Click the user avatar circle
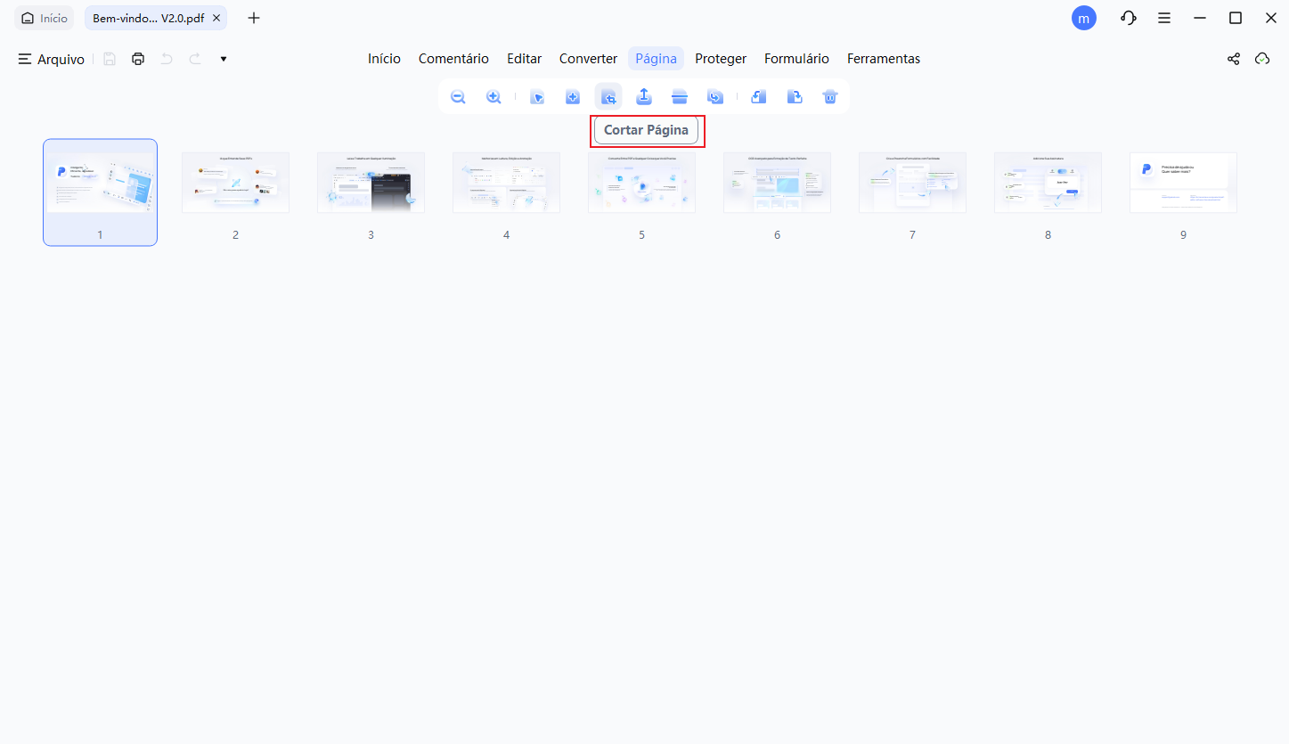 (x=1084, y=17)
